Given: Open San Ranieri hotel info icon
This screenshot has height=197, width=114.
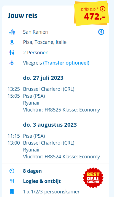Looking at the screenshot, I should [x=101, y=32].
